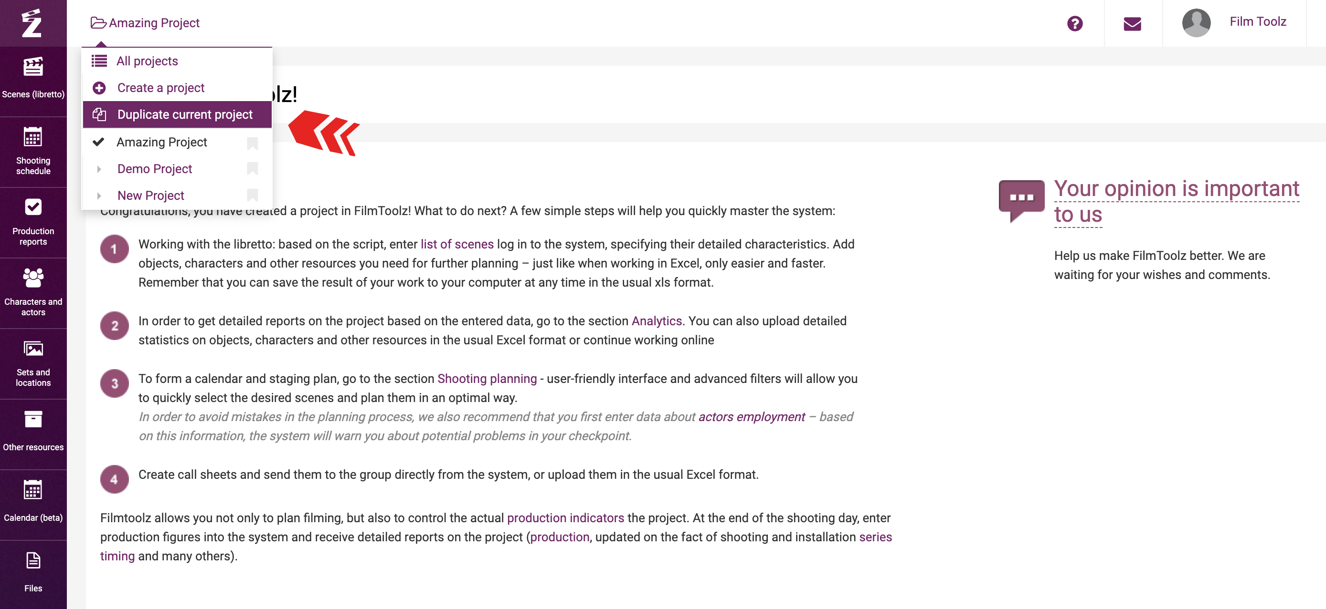Image resolution: width=1326 pixels, height=609 pixels.
Task: Select Duplicate current project menu item
Action: [x=177, y=114]
